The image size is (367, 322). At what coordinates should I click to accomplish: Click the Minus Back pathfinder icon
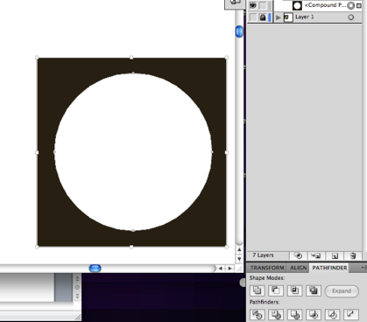point(350,314)
